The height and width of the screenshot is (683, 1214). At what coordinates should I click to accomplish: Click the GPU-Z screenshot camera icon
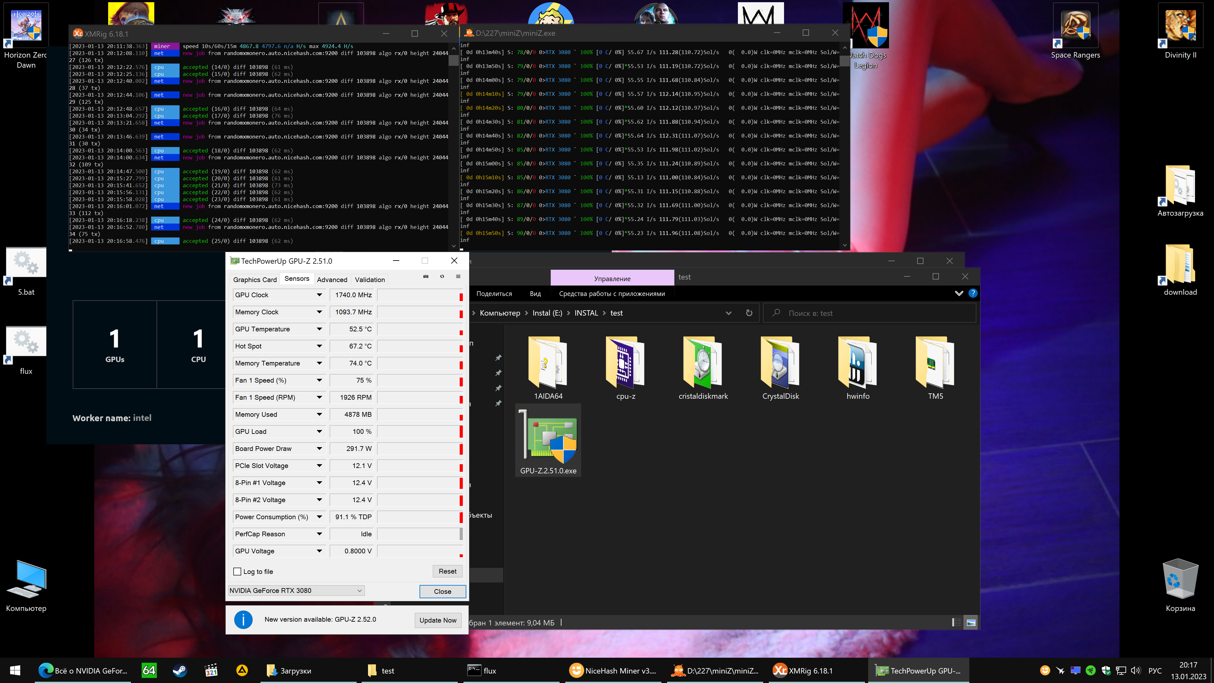point(426,277)
